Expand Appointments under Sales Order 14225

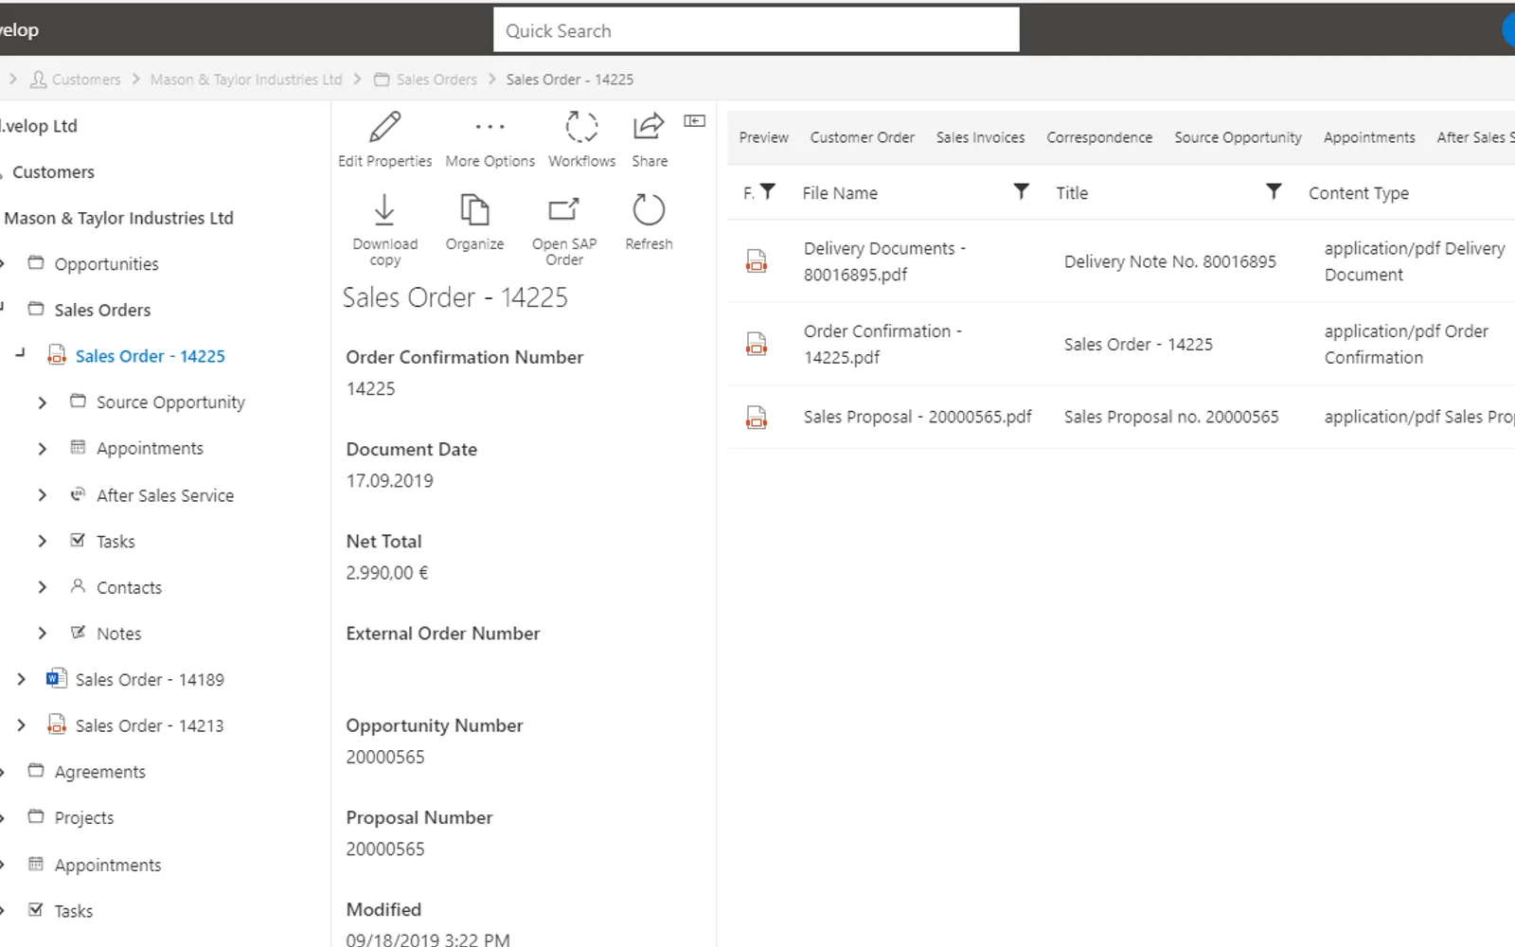[x=42, y=449]
